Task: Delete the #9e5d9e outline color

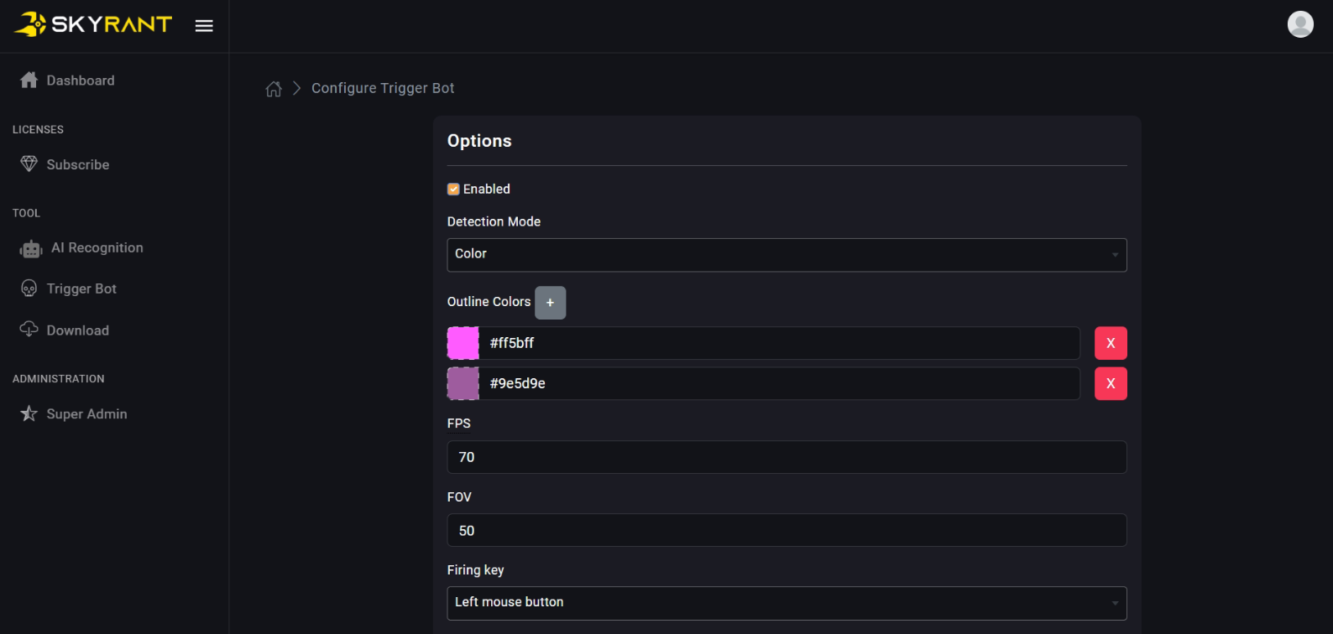Action: [x=1111, y=383]
